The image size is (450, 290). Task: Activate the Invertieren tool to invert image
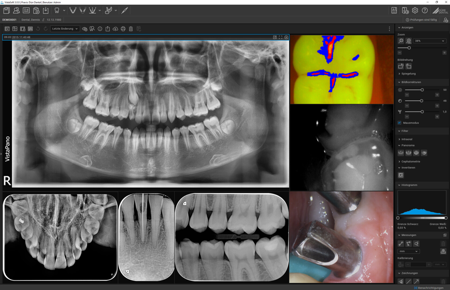401,175
